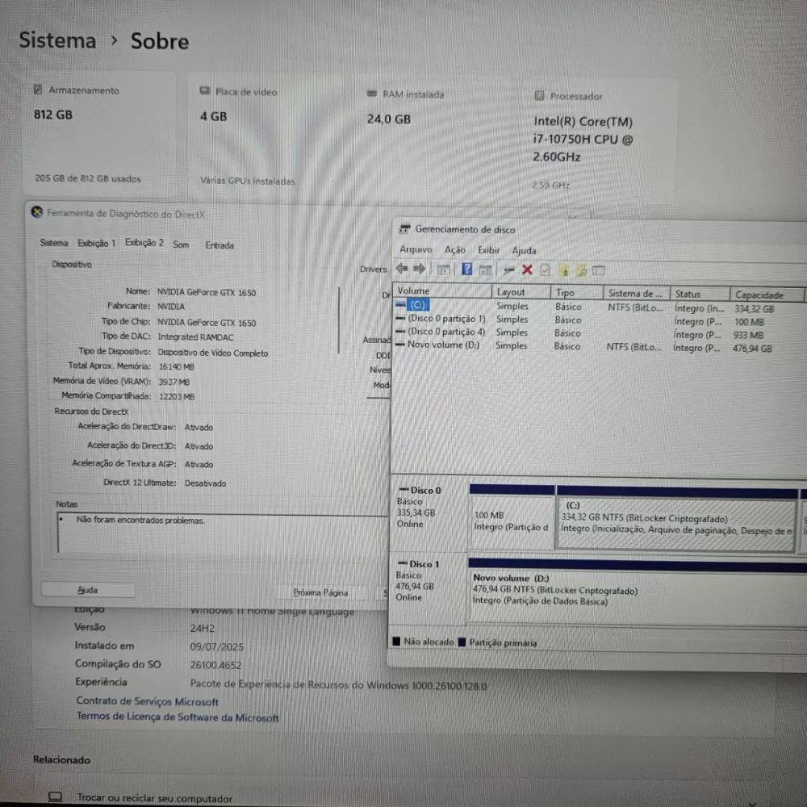This screenshot has height=807, width=807.
Task: Click the red X delete icon
Action: [x=527, y=270]
